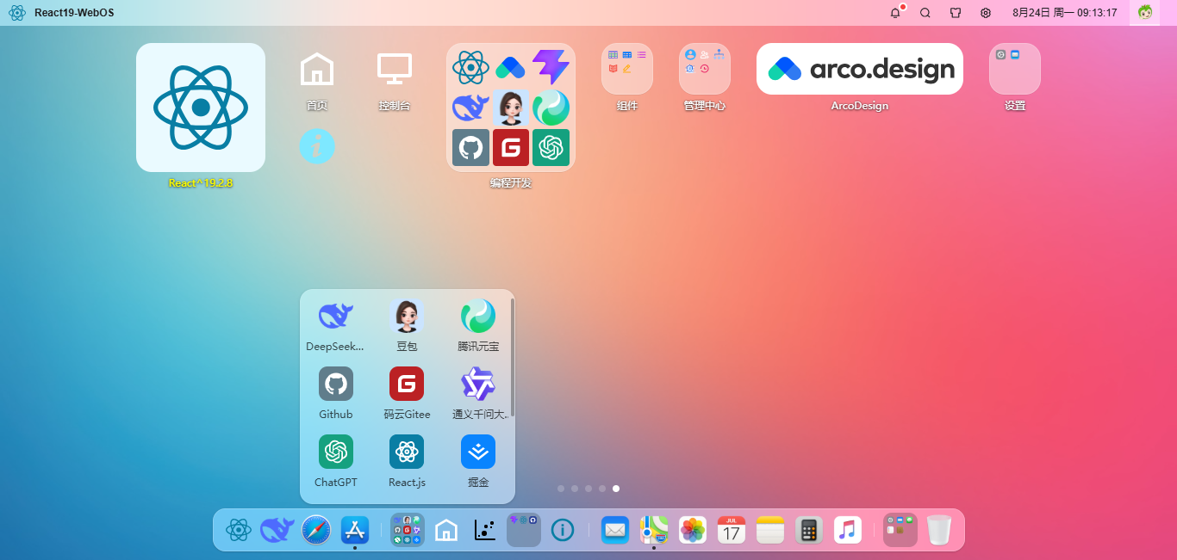
Task: Click the Vite lightning icon in 编程开发 folder
Action: coord(551,67)
